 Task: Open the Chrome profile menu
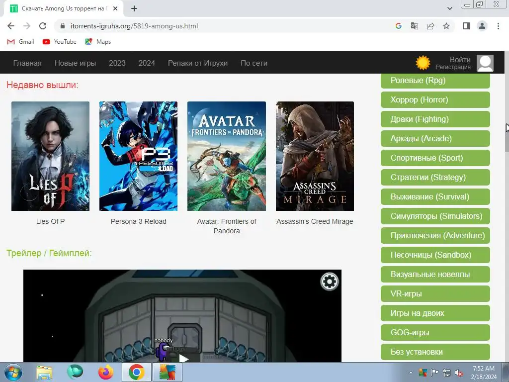pos(482,26)
